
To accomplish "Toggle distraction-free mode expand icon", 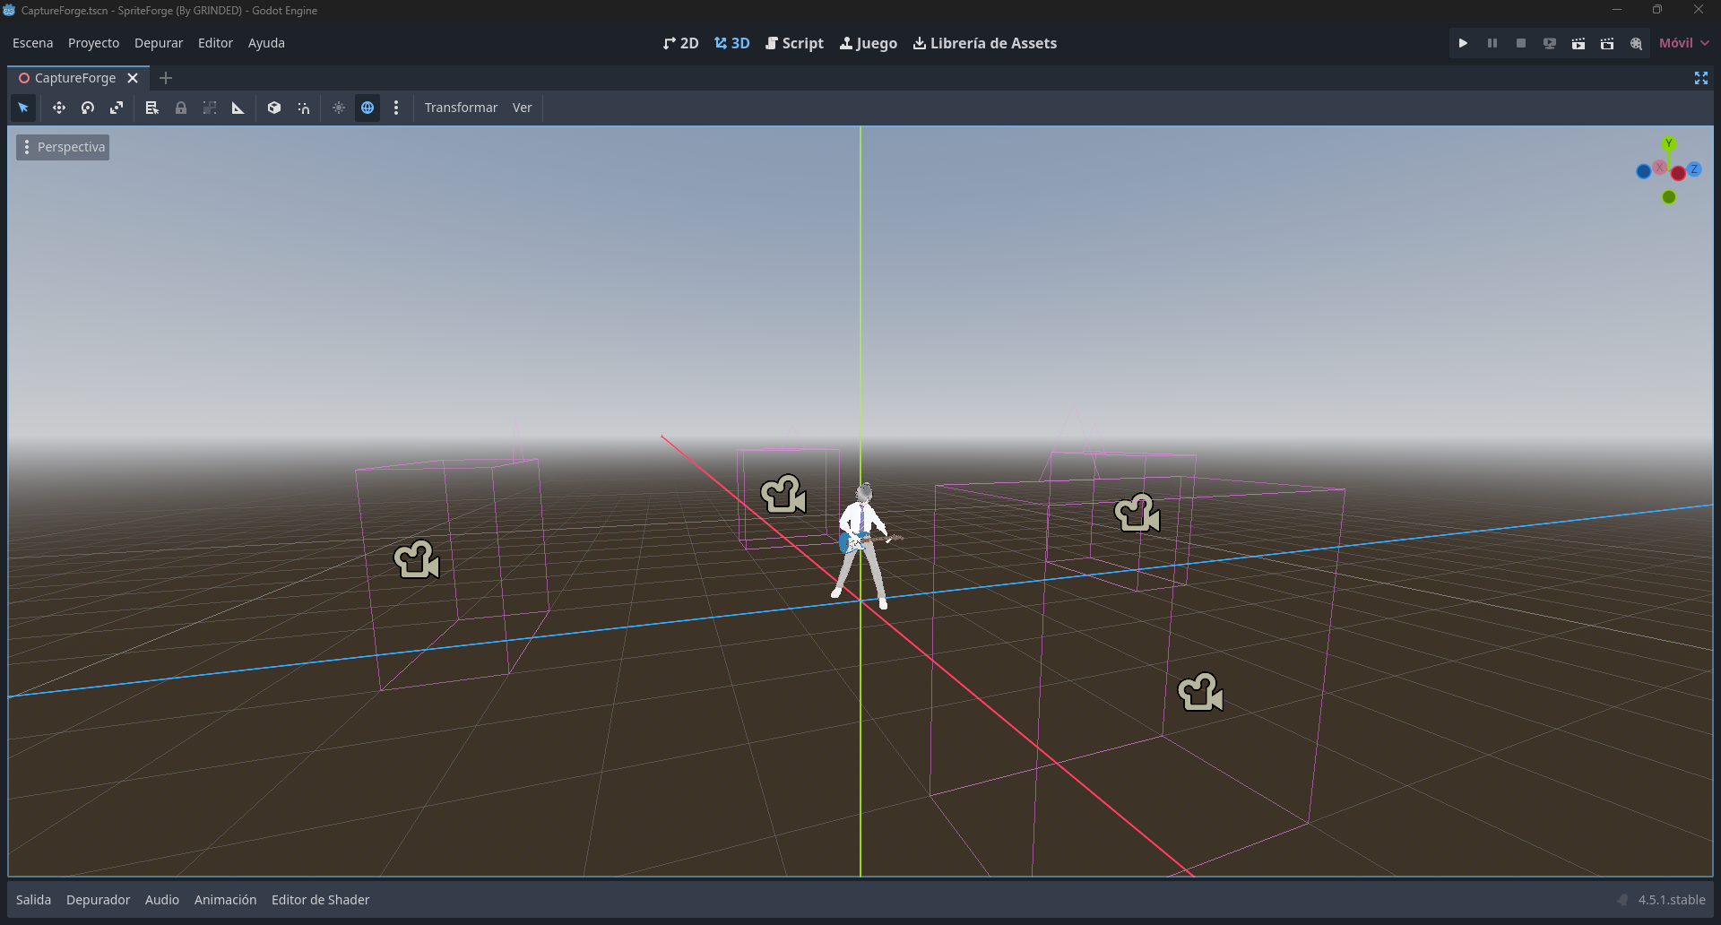I will pos(1701,78).
